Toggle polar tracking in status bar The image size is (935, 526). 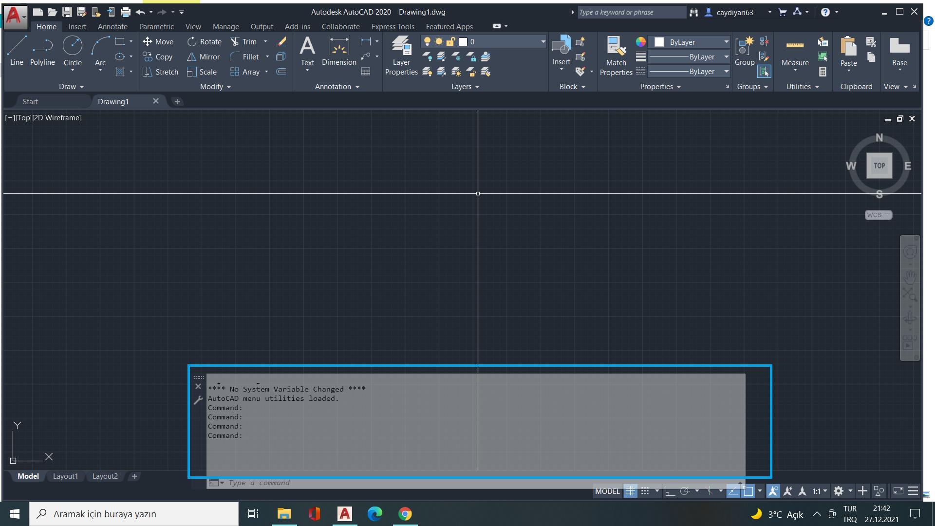685,491
